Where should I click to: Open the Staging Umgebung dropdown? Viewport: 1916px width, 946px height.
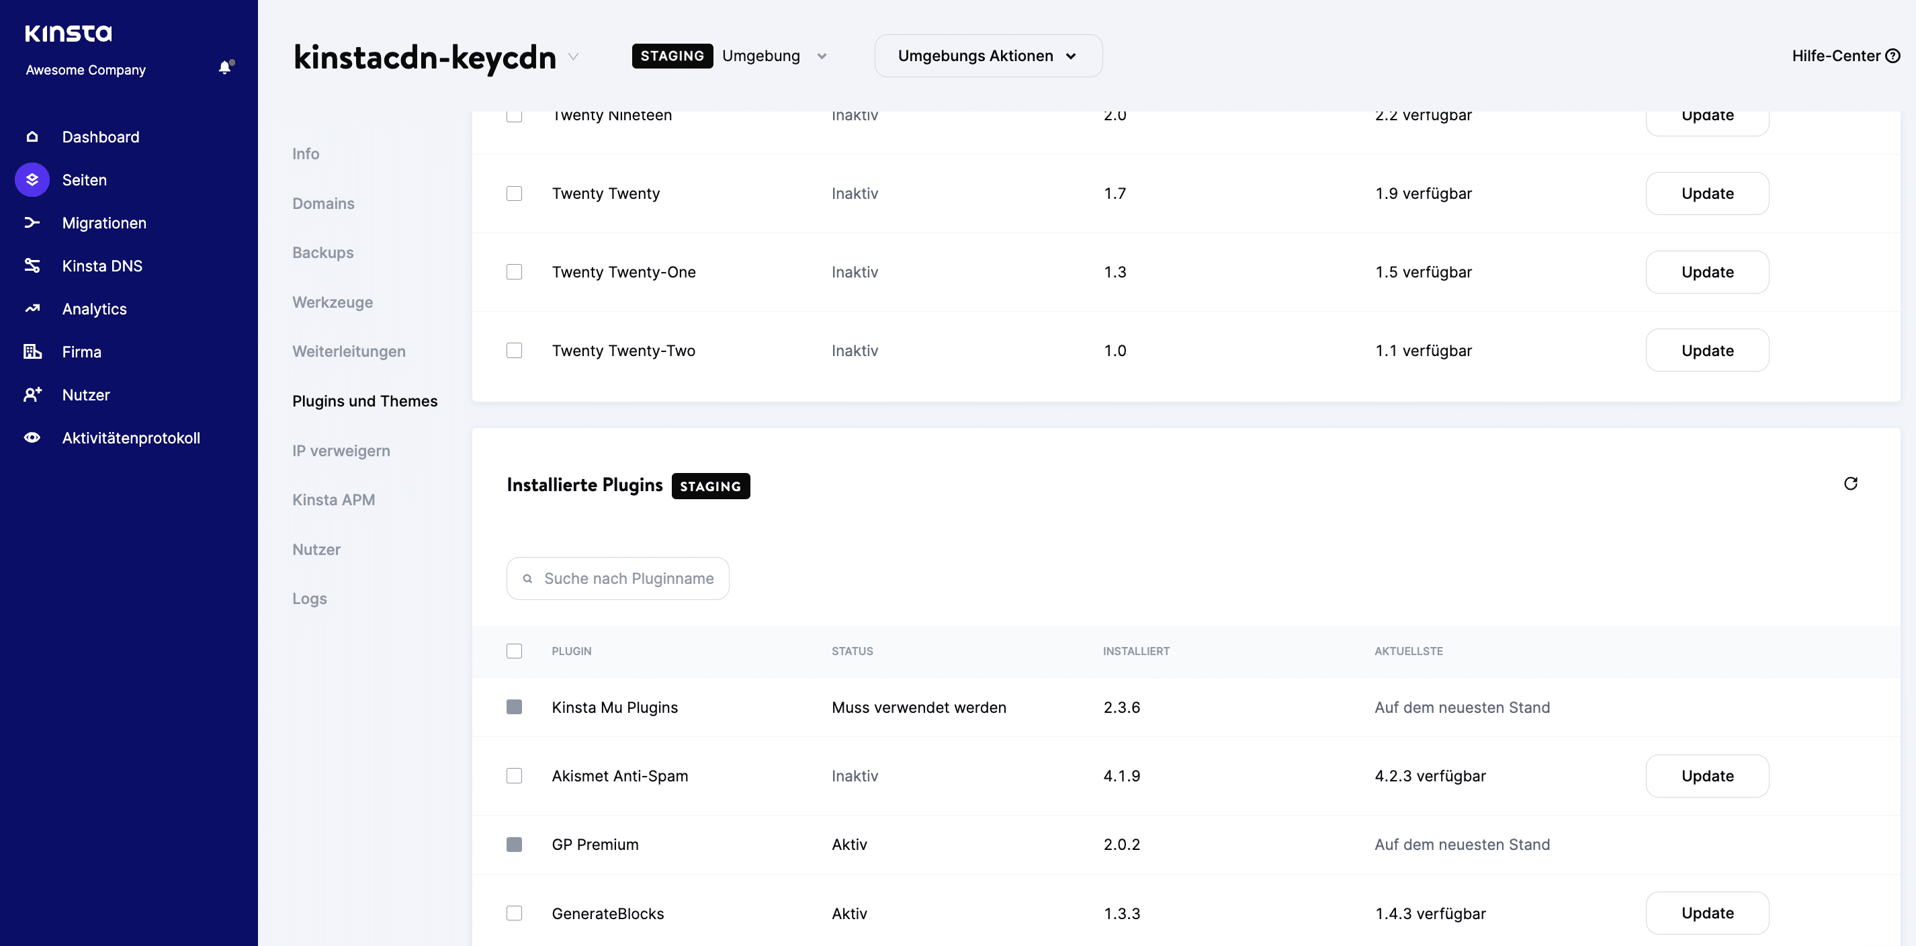(x=730, y=56)
